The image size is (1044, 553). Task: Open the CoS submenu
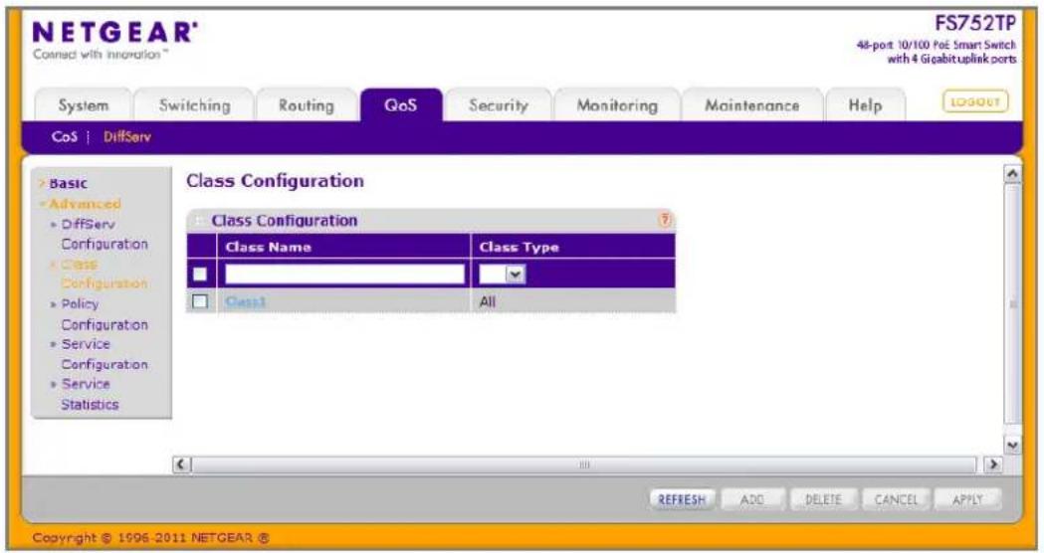pyautogui.click(x=65, y=137)
